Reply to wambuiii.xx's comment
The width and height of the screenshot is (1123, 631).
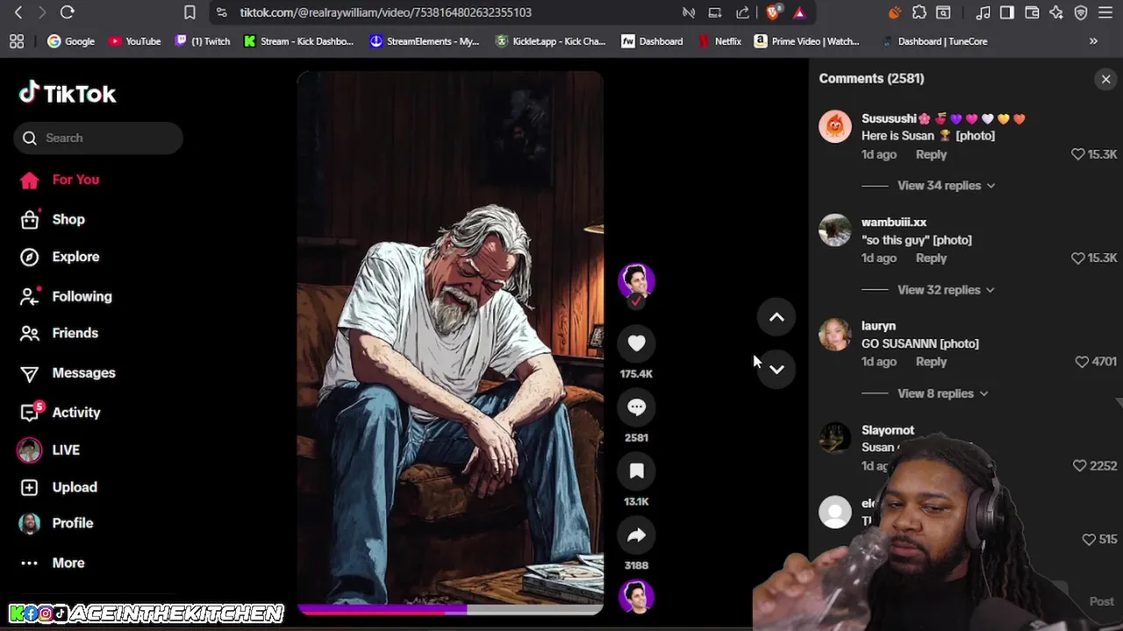(931, 259)
